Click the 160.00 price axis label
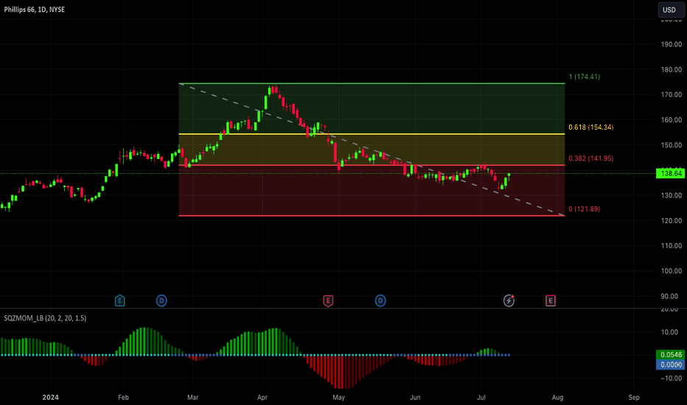Screen dimensions: 687x405 672,120
